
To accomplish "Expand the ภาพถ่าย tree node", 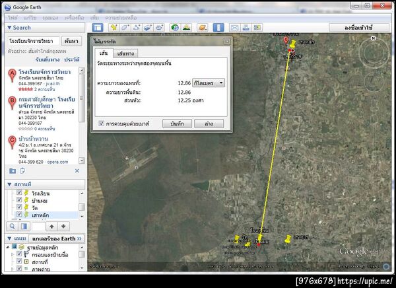I will [13, 269].
